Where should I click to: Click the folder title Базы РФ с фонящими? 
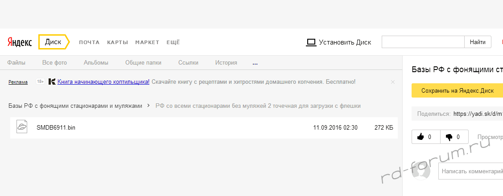[457, 70]
